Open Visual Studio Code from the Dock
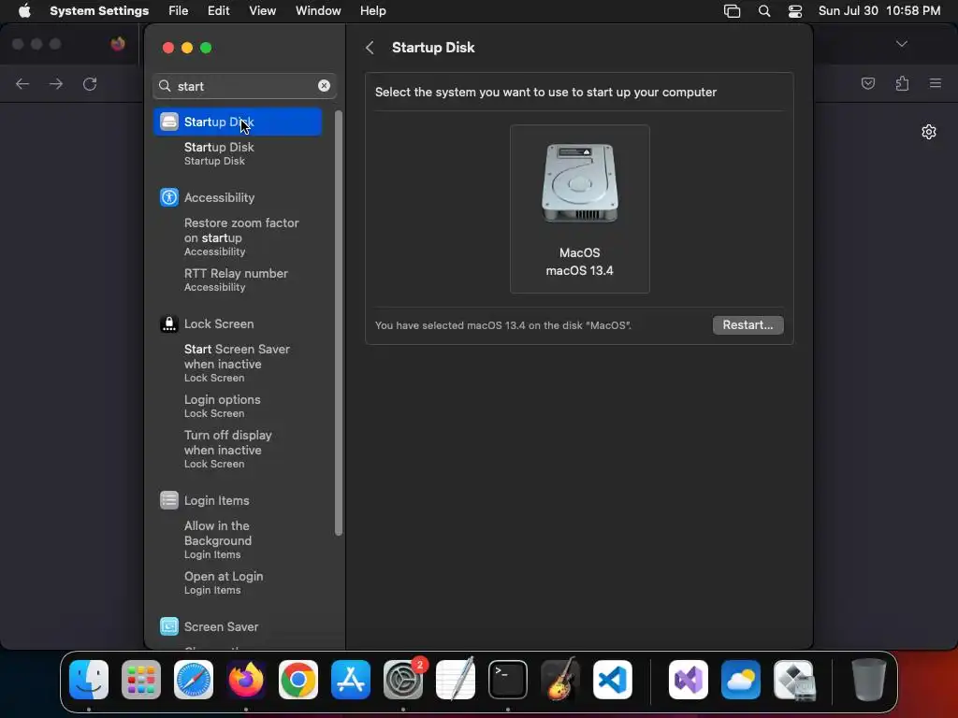Screen dimensions: 958x718 click(613, 680)
